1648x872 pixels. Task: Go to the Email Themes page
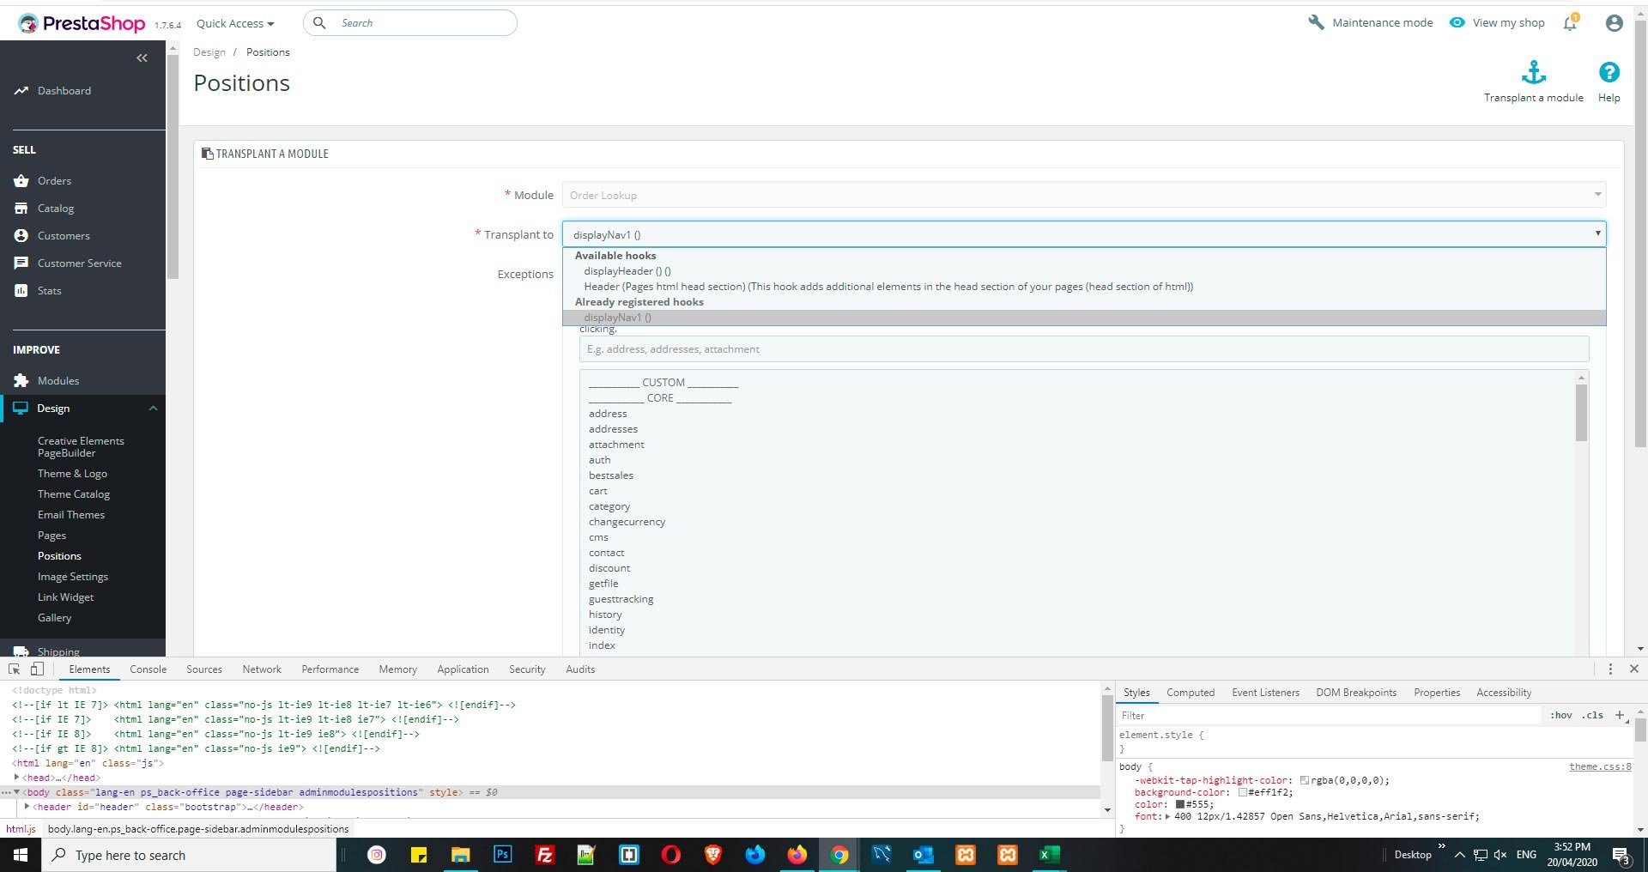pos(71,515)
